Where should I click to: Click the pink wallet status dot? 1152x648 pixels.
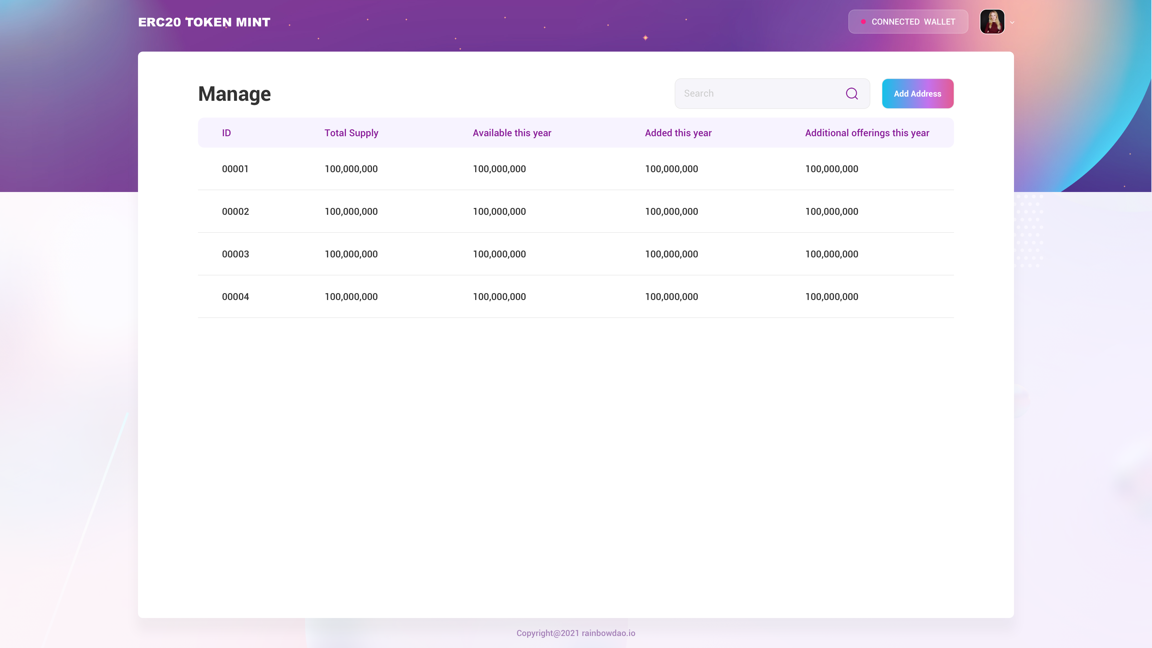pyautogui.click(x=863, y=22)
